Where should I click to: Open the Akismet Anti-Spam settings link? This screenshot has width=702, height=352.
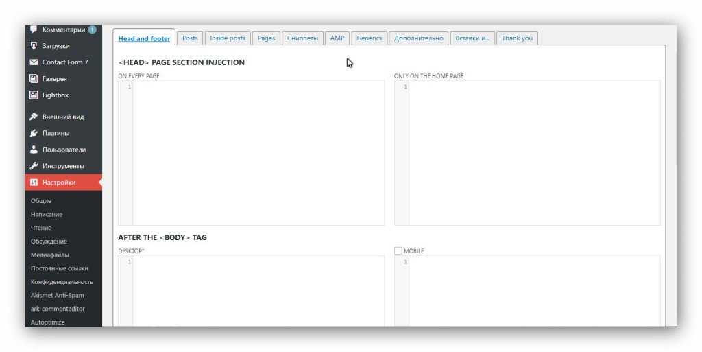coord(58,295)
